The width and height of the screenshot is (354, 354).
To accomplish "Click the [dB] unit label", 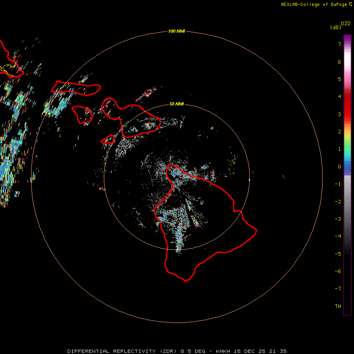I will click(336, 27).
